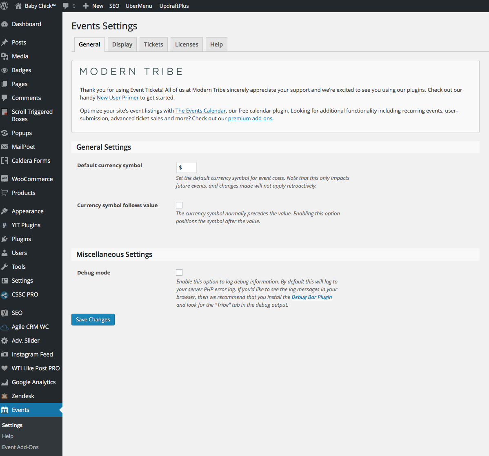Image resolution: width=489 pixels, height=456 pixels.
Task: Click the Users person icon
Action: 4,253
